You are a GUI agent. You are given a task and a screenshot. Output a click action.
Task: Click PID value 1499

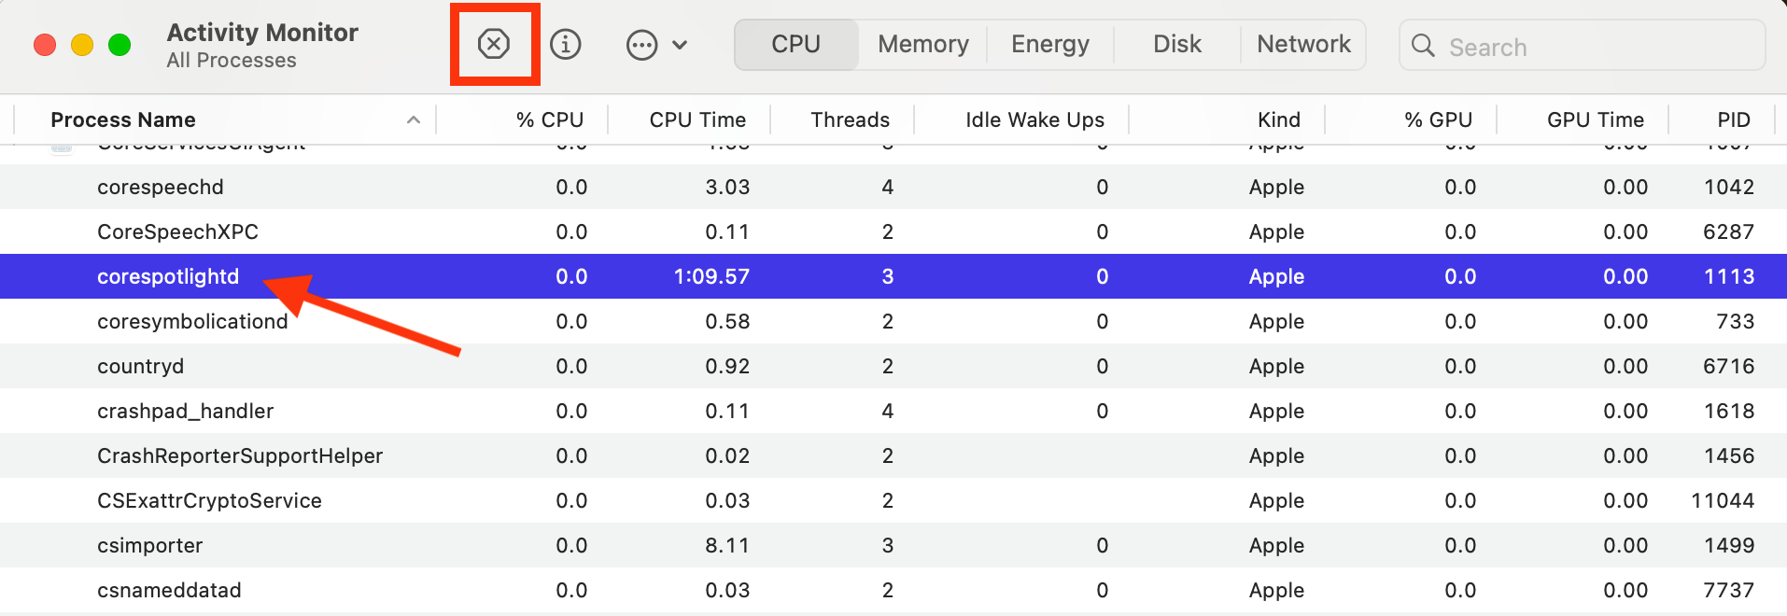click(x=1729, y=545)
